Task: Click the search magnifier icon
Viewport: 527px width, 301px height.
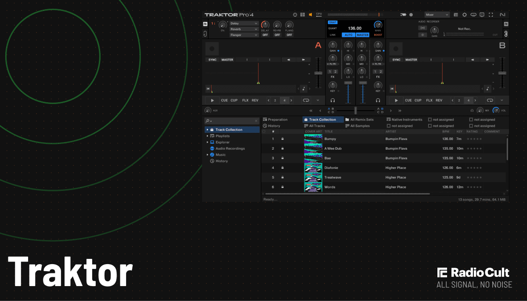Action: click(x=208, y=121)
